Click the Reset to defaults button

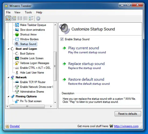click(x=128, y=114)
